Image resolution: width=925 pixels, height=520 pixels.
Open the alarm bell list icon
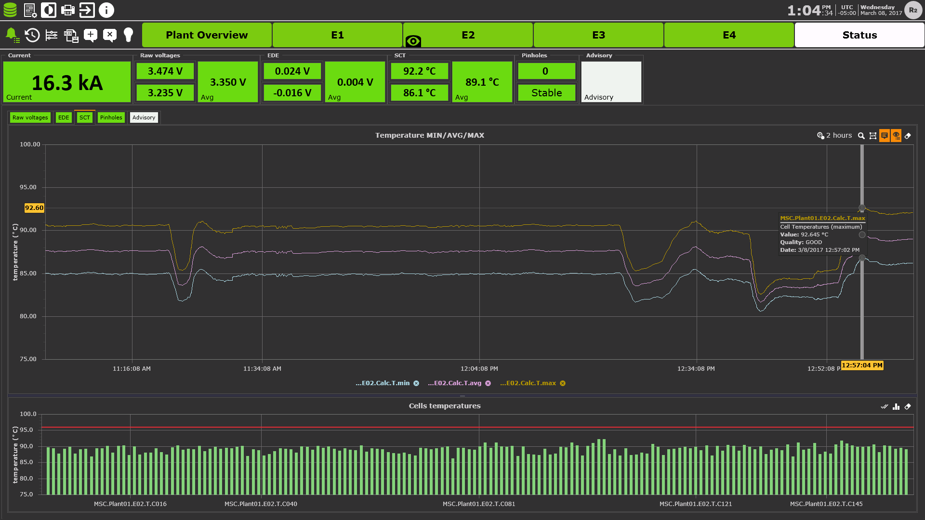[13, 35]
